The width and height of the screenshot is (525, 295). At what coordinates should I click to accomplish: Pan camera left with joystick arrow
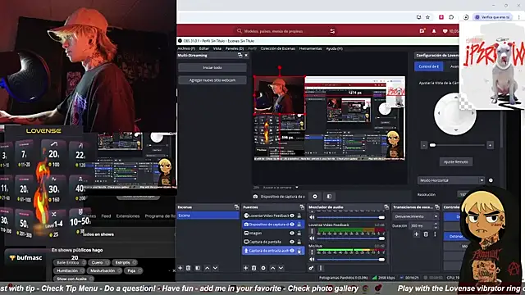(x=439, y=113)
